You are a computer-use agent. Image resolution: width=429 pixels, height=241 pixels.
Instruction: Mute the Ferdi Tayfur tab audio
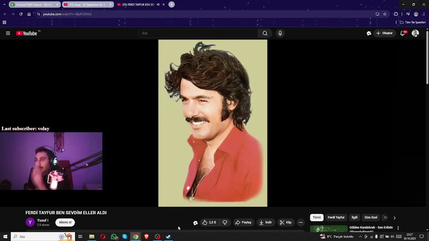[158, 5]
